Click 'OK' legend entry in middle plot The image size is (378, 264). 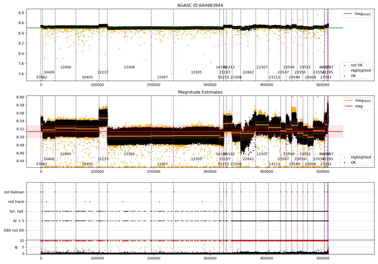click(351, 163)
